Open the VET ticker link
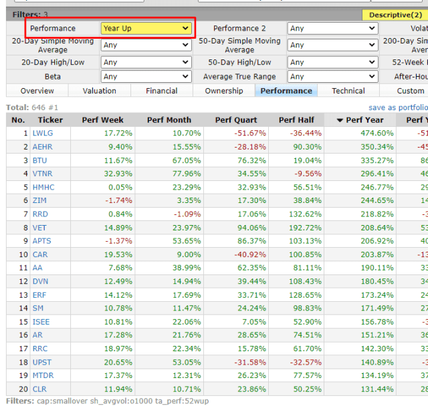This screenshot has height=406, width=428. tap(39, 228)
